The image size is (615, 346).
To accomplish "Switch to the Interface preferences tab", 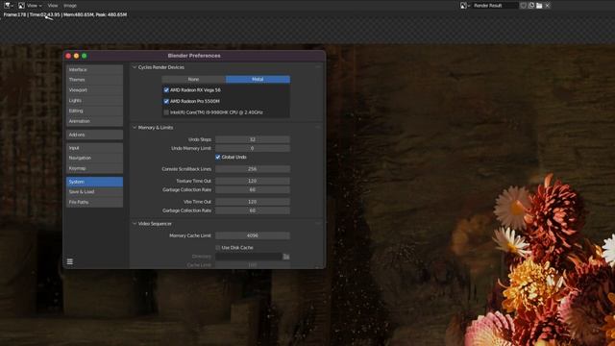I will (94, 69).
